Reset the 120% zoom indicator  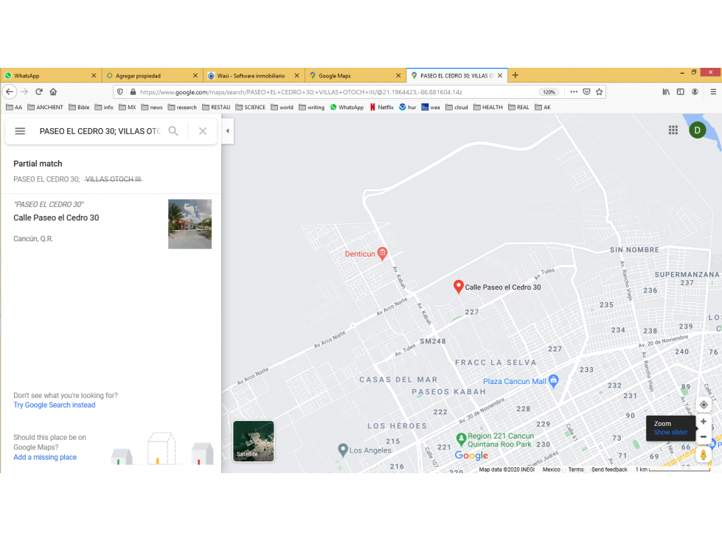549,92
